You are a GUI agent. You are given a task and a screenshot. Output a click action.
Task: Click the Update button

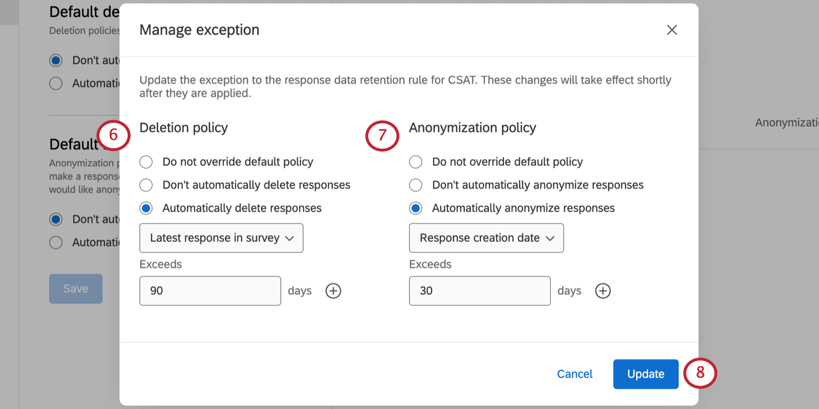(x=646, y=374)
